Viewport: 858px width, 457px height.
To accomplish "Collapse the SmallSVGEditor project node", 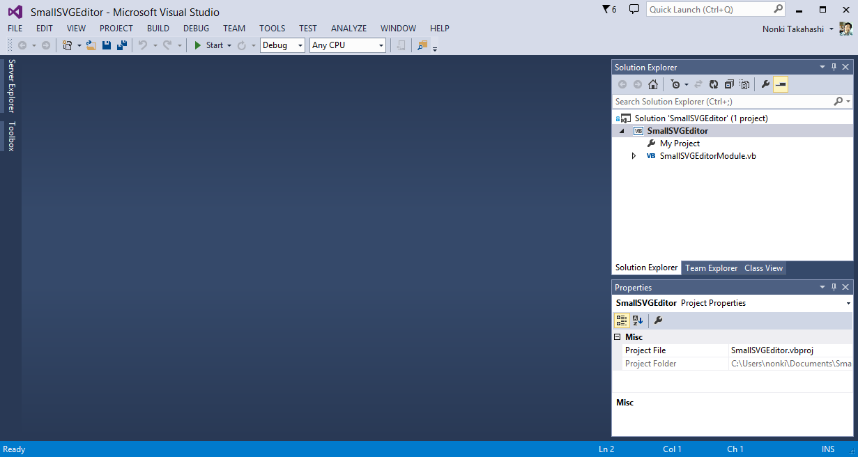I will click(622, 131).
